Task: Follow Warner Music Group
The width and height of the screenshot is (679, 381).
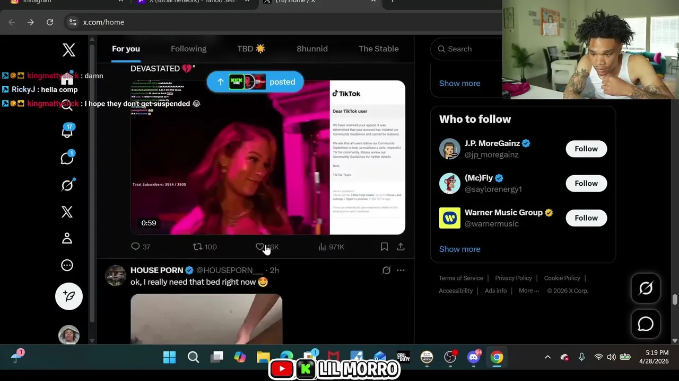Action: pos(586,217)
